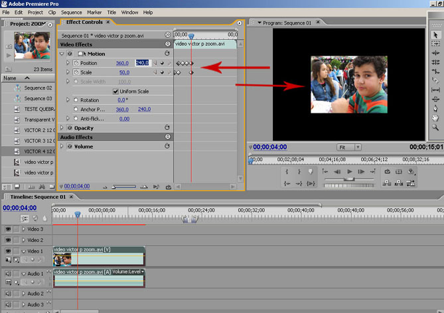Toggle the Uniform Scale checkbox

(114, 91)
